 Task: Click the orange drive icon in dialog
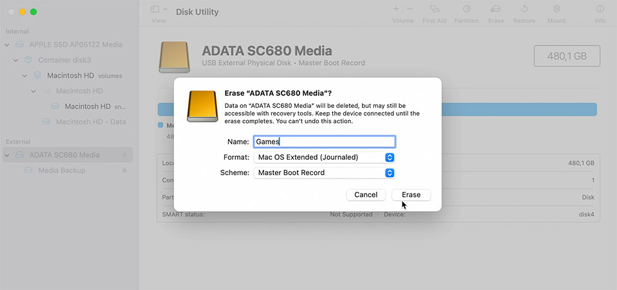(202, 106)
